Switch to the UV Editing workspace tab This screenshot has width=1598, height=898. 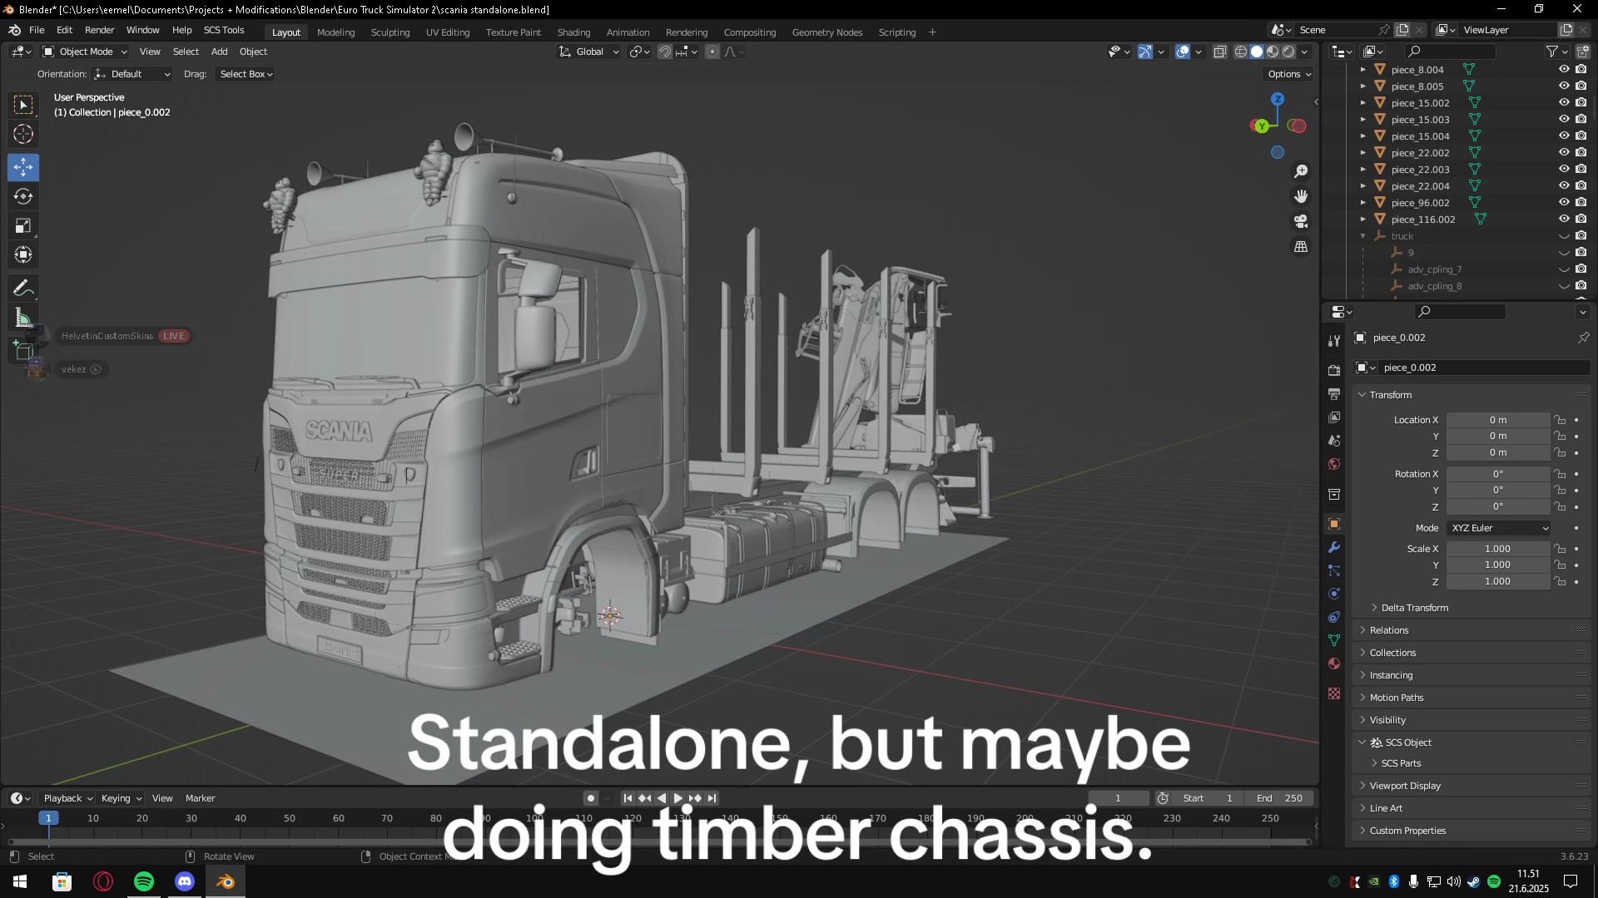pos(448,32)
